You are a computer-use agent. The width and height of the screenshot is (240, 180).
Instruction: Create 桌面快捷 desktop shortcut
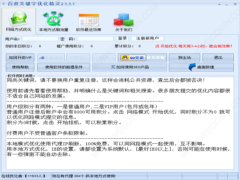click(x=201, y=67)
